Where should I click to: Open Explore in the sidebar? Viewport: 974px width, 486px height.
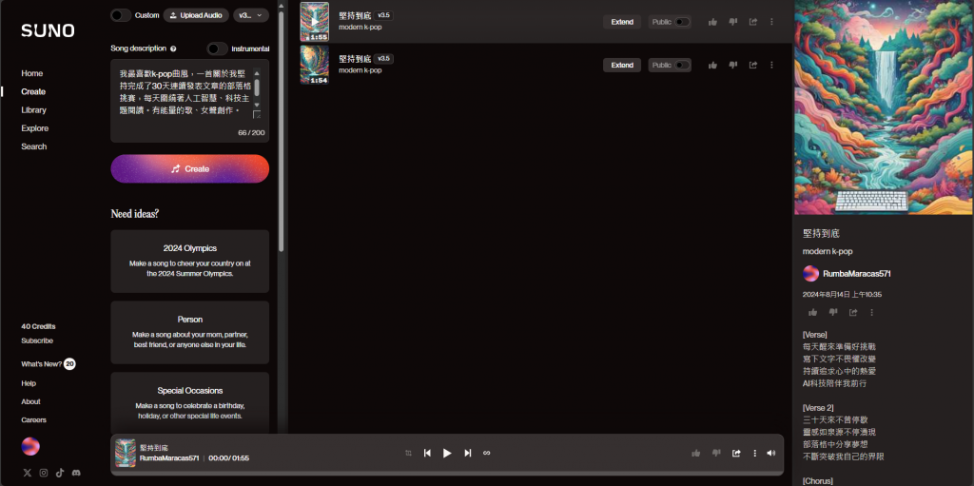pos(35,128)
